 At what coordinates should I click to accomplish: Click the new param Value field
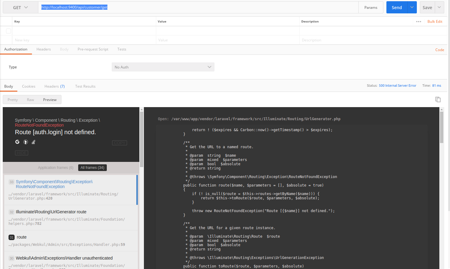[228, 40]
